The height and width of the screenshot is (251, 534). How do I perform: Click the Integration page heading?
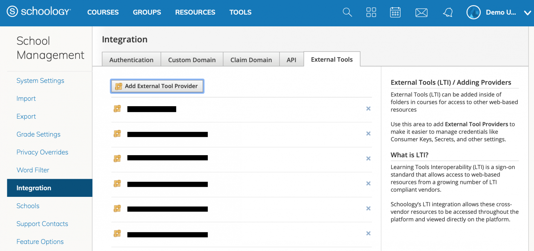pos(124,39)
